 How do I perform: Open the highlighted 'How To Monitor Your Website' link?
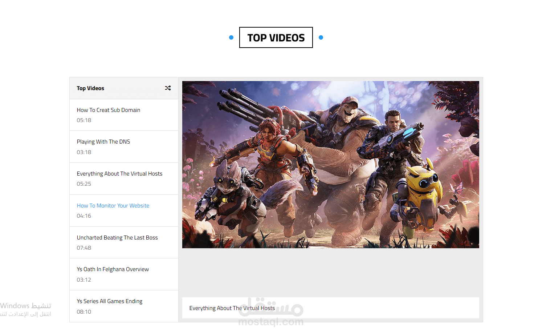pos(113,206)
